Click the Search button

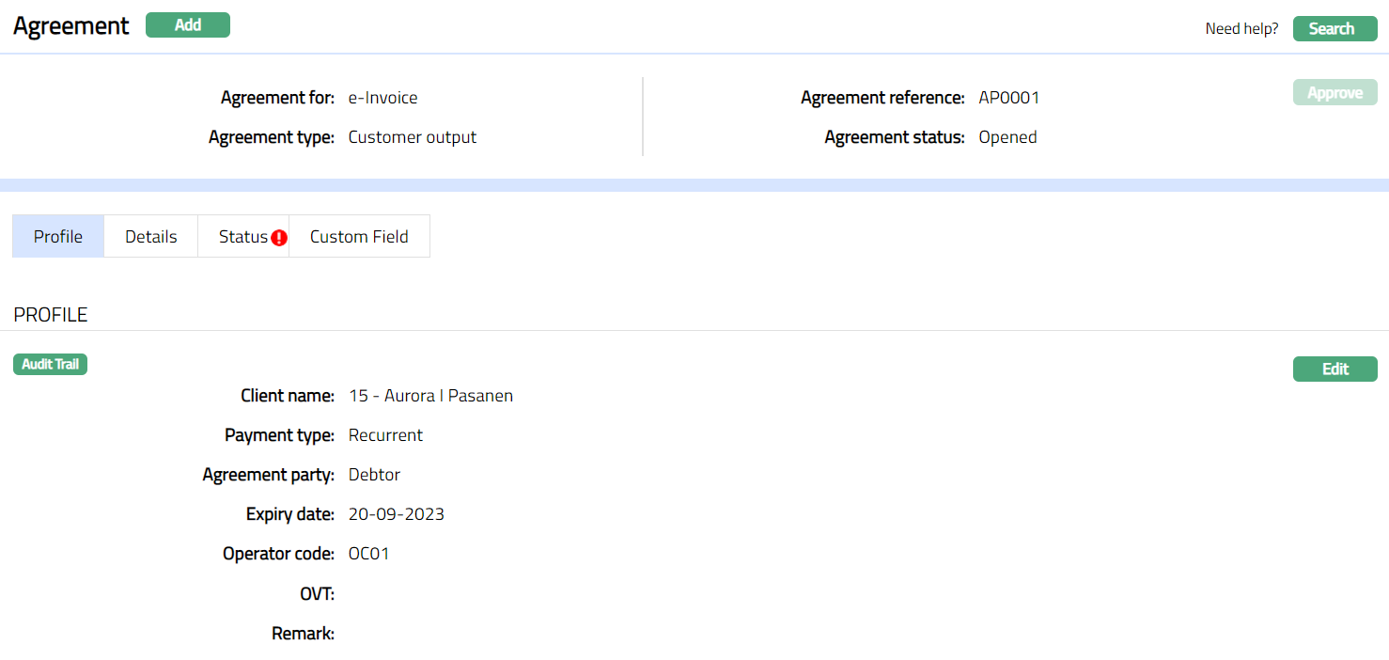(x=1334, y=28)
